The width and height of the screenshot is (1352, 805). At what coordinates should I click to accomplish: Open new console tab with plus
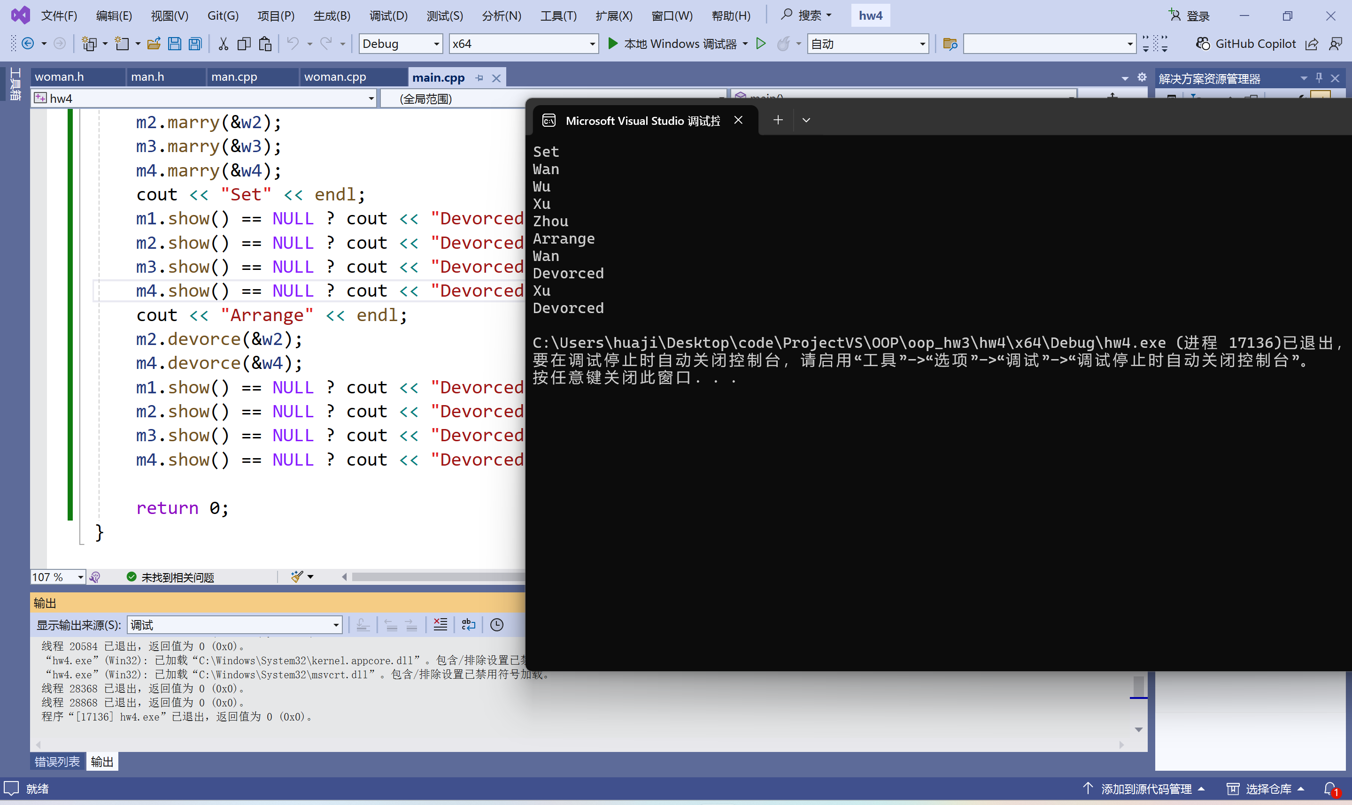778,120
